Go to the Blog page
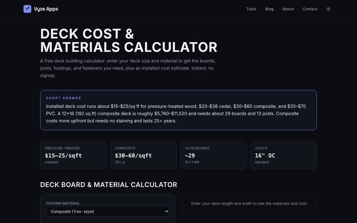 pyautogui.click(x=269, y=9)
